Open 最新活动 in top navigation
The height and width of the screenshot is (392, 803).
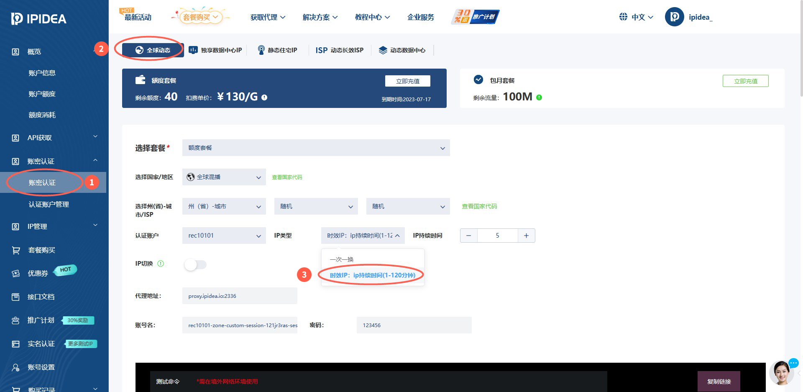(x=138, y=17)
